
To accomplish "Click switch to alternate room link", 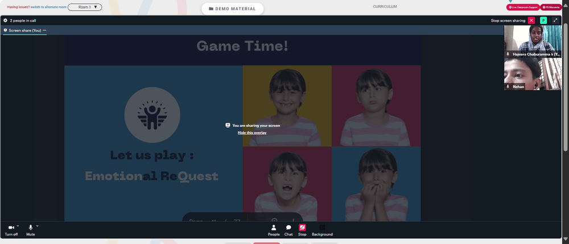I will [48, 7].
